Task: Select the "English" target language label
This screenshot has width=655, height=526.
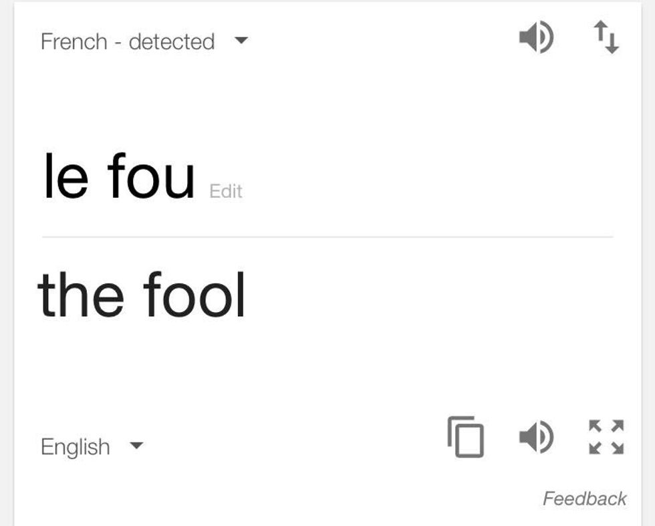Action: point(76,446)
